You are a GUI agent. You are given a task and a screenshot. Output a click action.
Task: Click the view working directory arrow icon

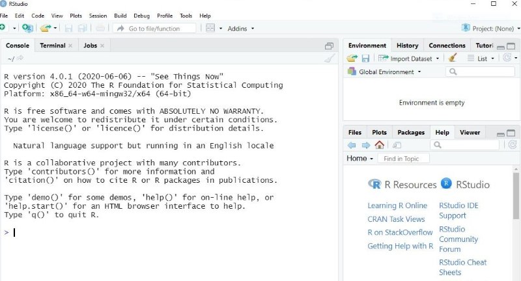click(20, 59)
